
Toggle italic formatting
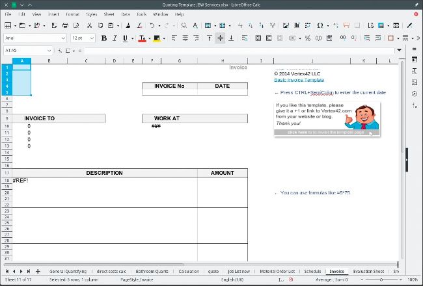point(115,38)
